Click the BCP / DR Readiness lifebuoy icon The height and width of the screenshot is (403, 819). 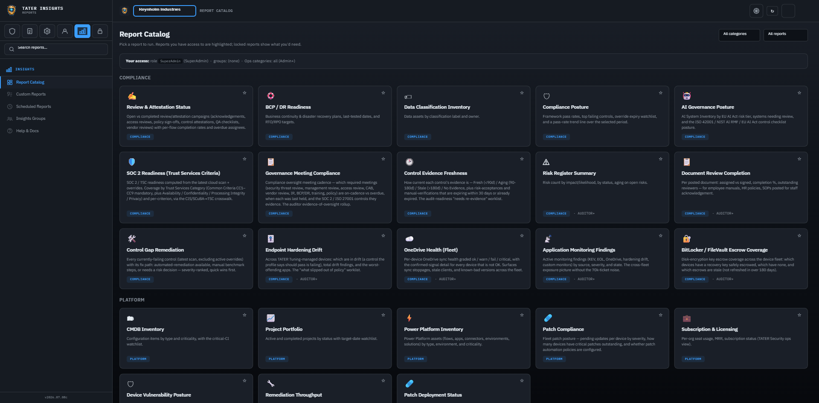pos(270,96)
